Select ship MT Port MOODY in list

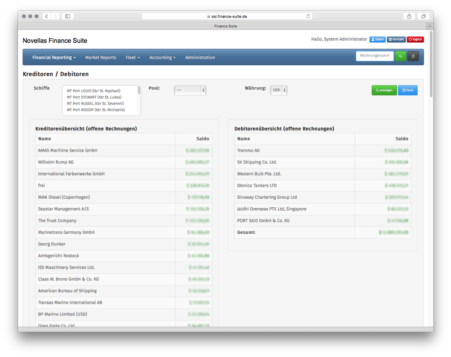pos(96,110)
